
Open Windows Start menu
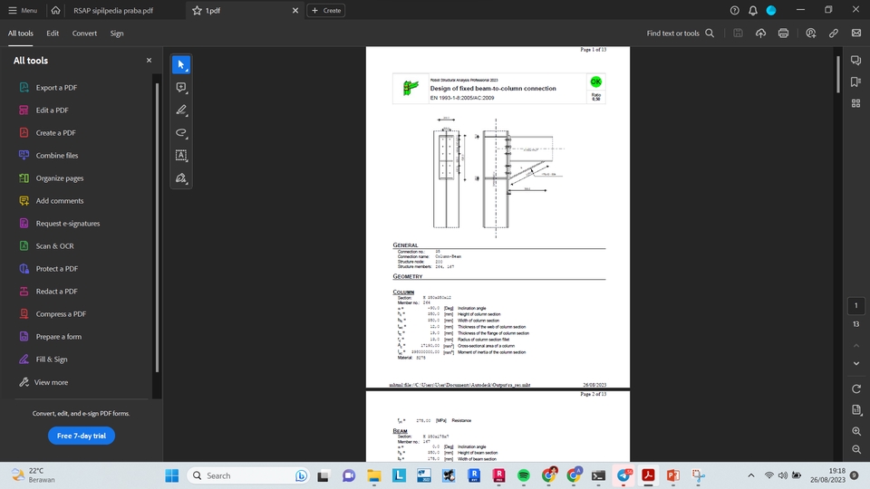click(x=172, y=475)
